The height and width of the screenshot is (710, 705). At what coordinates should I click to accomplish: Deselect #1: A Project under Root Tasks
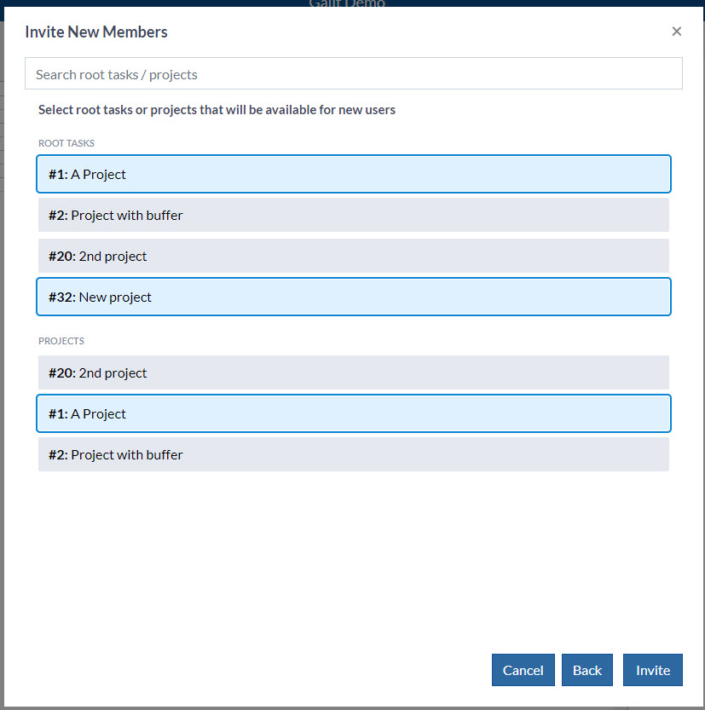[354, 174]
